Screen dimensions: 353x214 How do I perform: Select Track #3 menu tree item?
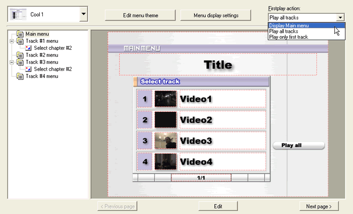[x=42, y=62]
